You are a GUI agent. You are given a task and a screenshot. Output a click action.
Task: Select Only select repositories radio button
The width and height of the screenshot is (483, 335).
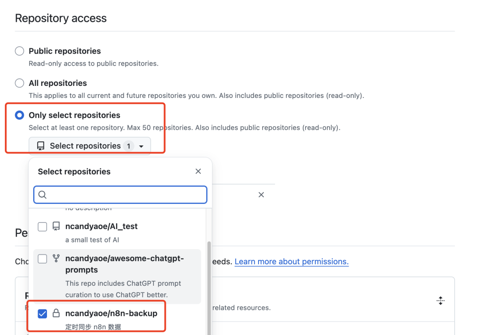19,115
